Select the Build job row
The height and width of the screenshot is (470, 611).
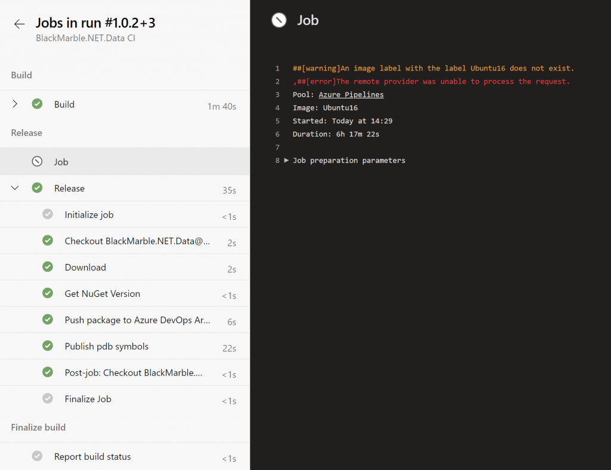coord(125,104)
